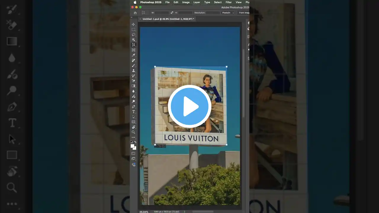Select the Frame tool

tap(134, 50)
